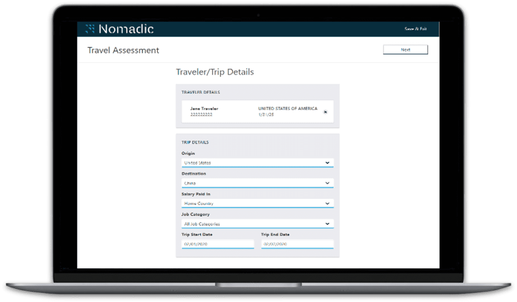Click the Travel Assessment heading
The width and height of the screenshot is (517, 302).
123,50
